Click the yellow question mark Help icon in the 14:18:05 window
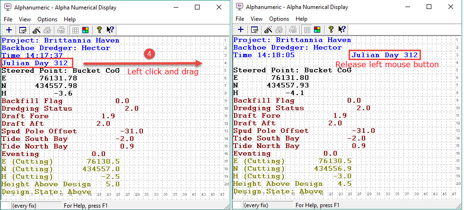Viewport: 464px width, 210px height. click(x=331, y=29)
